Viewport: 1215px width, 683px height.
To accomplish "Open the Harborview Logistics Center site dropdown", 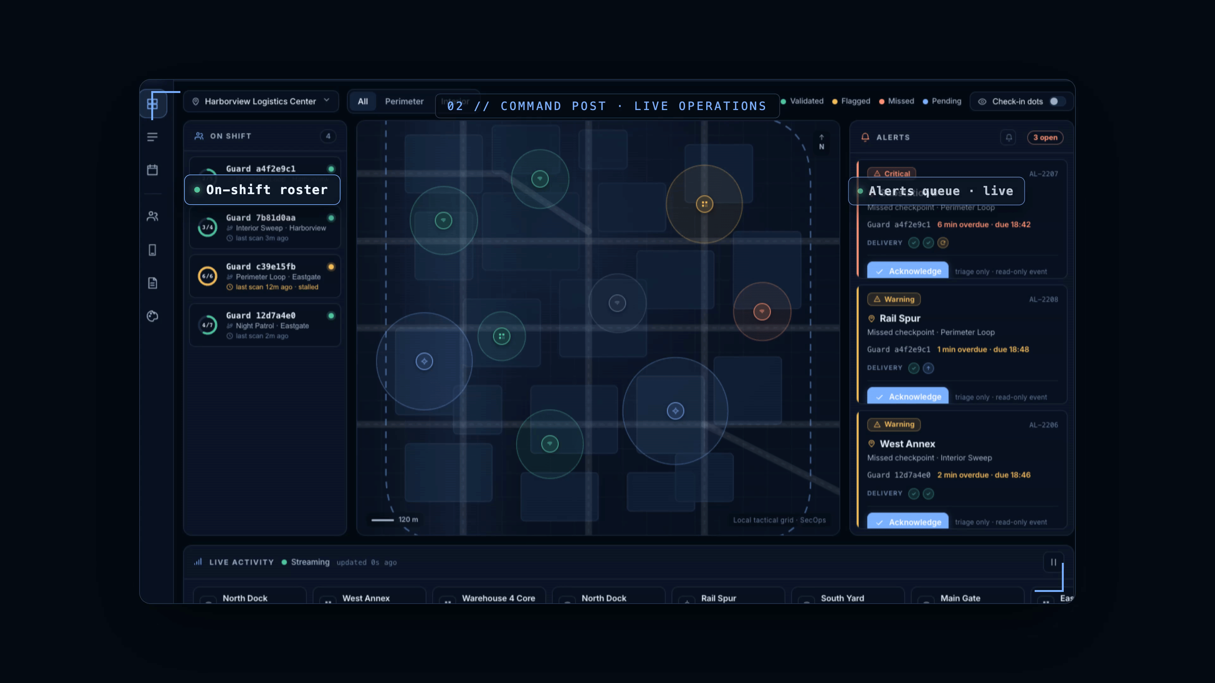I will coord(261,101).
